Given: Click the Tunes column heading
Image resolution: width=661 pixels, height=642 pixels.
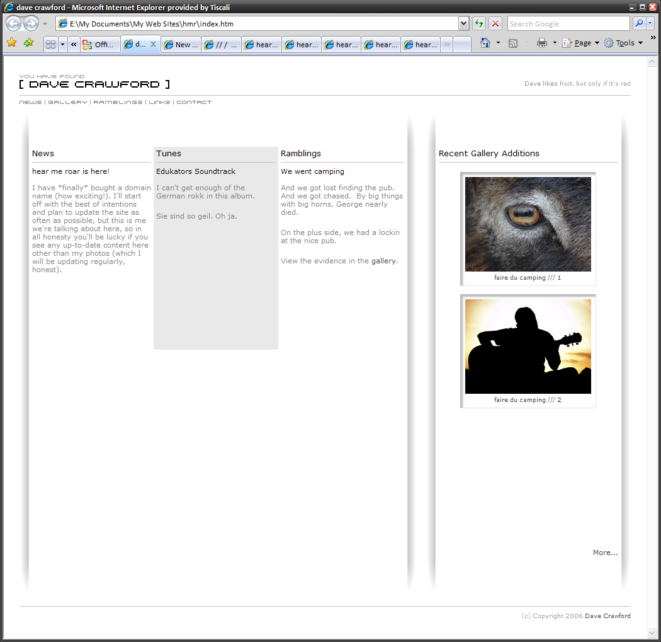Looking at the screenshot, I should (x=169, y=154).
